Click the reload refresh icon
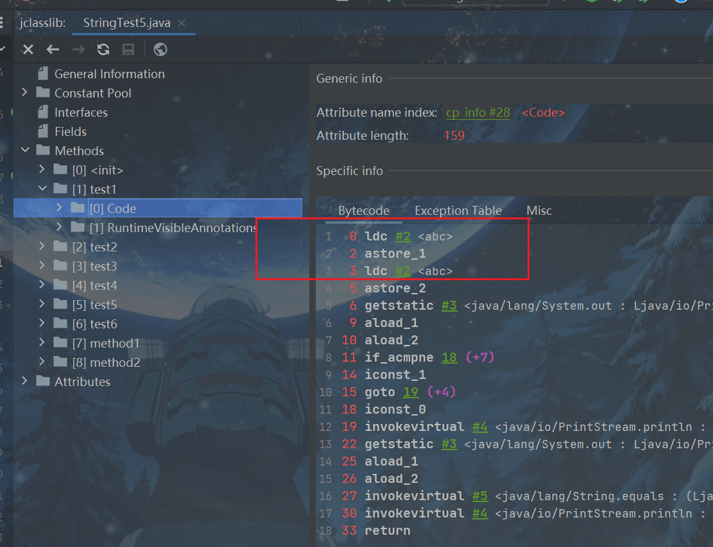Screen dimensions: 713x547 (x=103, y=49)
